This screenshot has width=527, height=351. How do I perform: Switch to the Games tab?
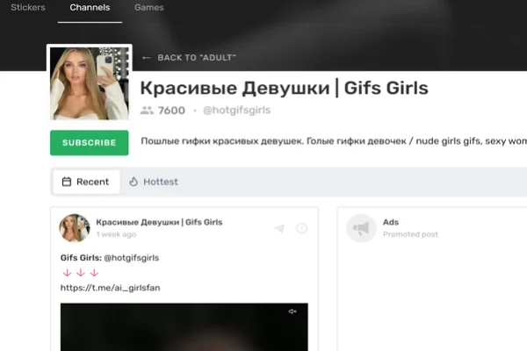click(x=149, y=7)
